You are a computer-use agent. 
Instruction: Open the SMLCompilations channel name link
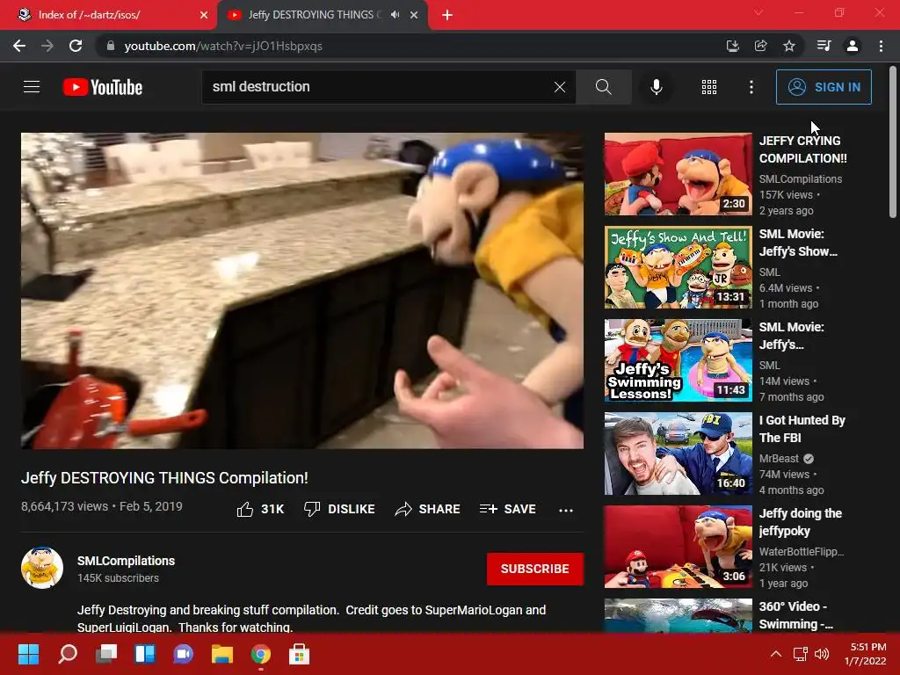[127, 561]
